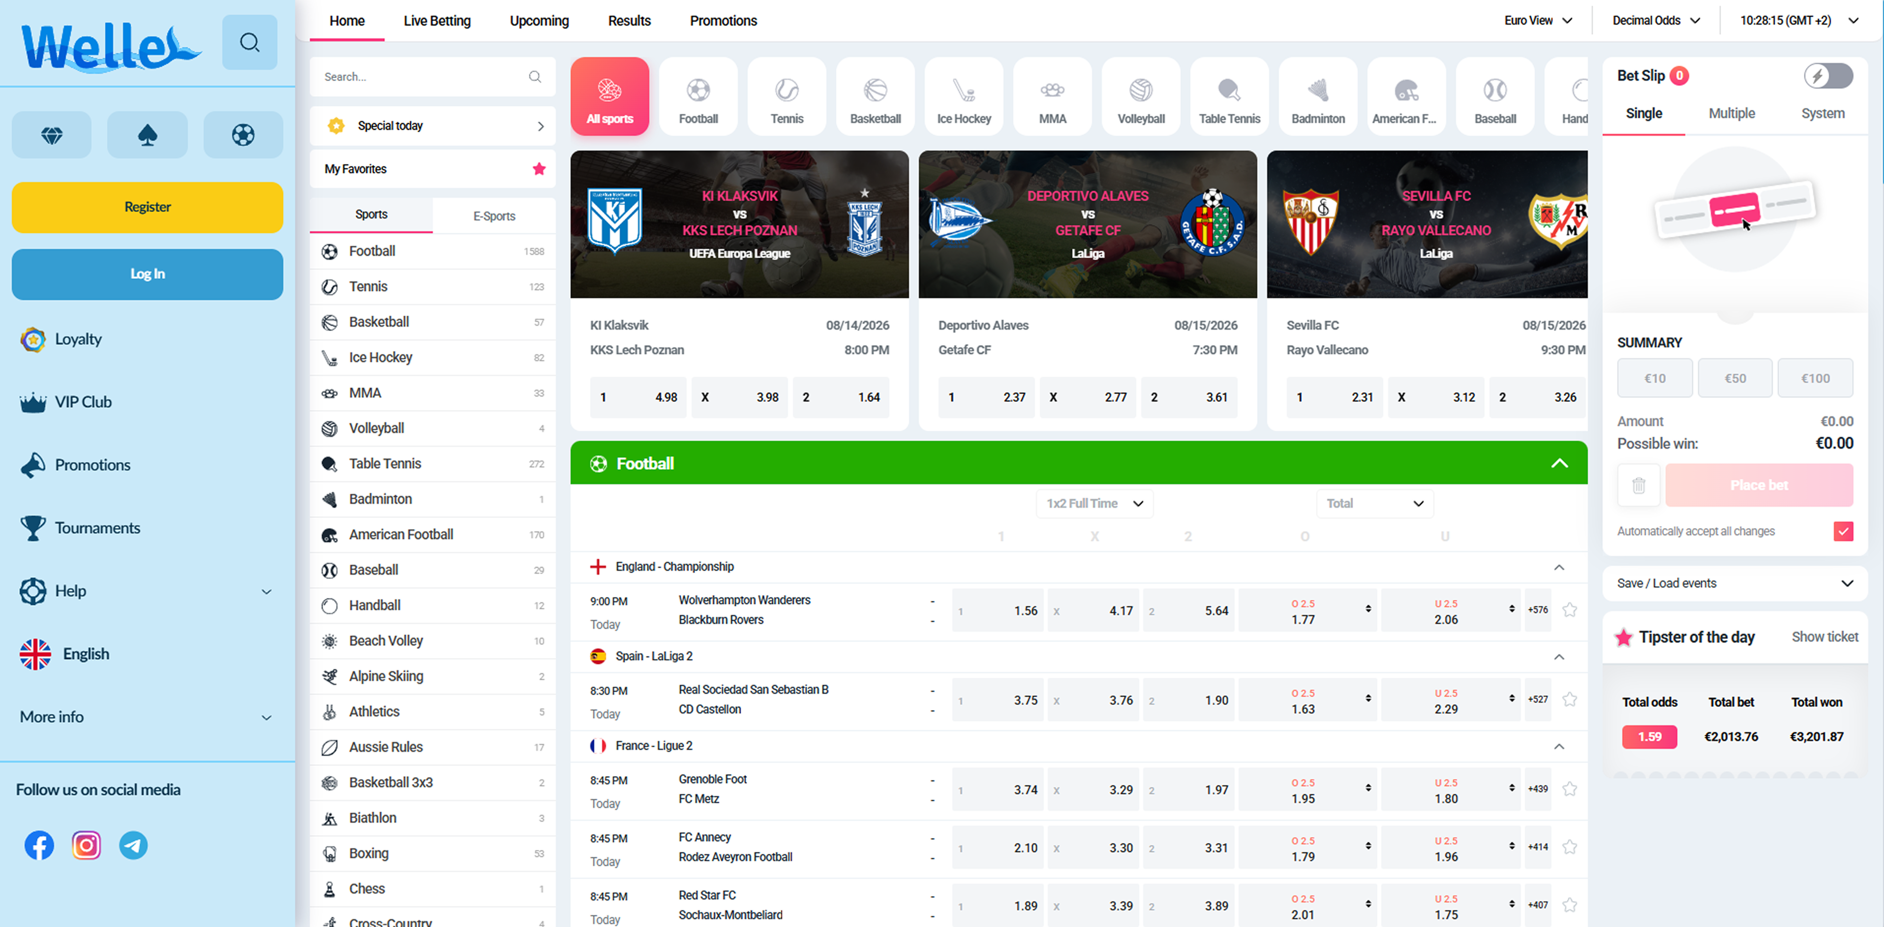Image resolution: width=1884 pixels, height=927 pixels.
Task: Select Baseball tile in sports carousel
Action: point(1494,96)
